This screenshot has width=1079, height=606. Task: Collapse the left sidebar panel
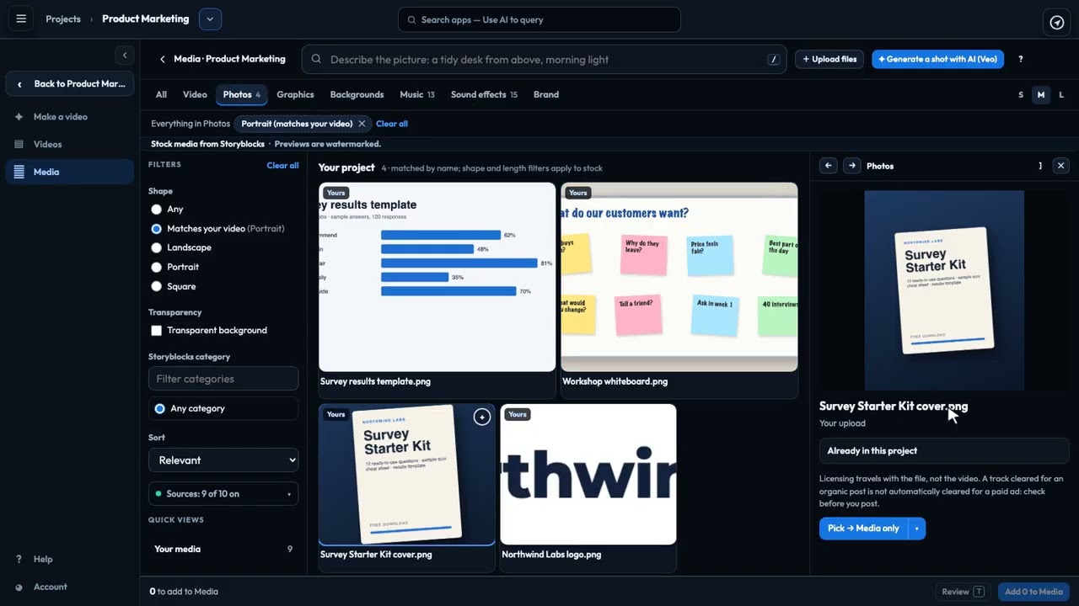click(125, 56)
